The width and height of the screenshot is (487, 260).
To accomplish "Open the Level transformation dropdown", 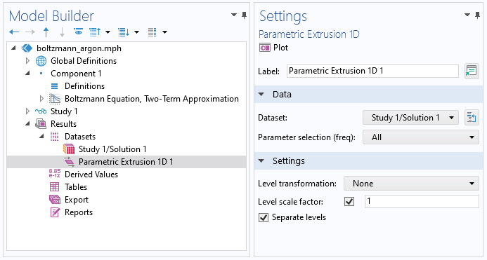I will coord(411,184).
